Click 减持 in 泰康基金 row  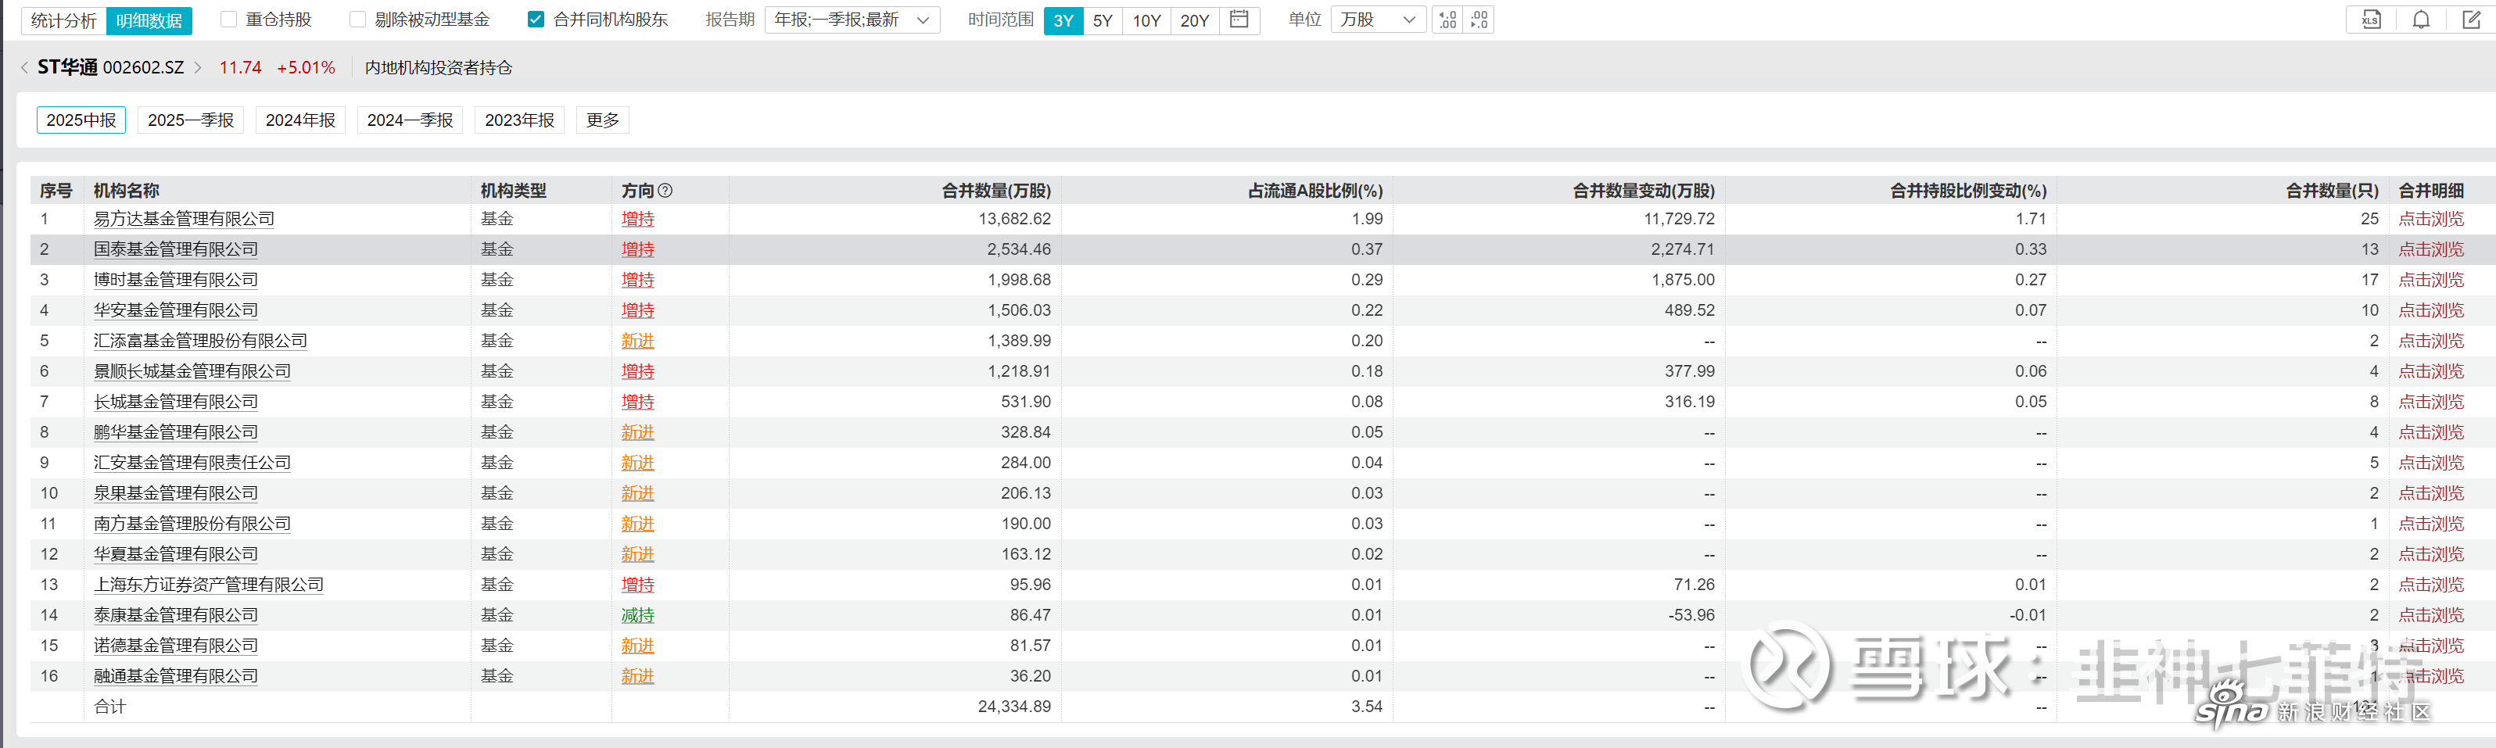[x=637, y=615]
